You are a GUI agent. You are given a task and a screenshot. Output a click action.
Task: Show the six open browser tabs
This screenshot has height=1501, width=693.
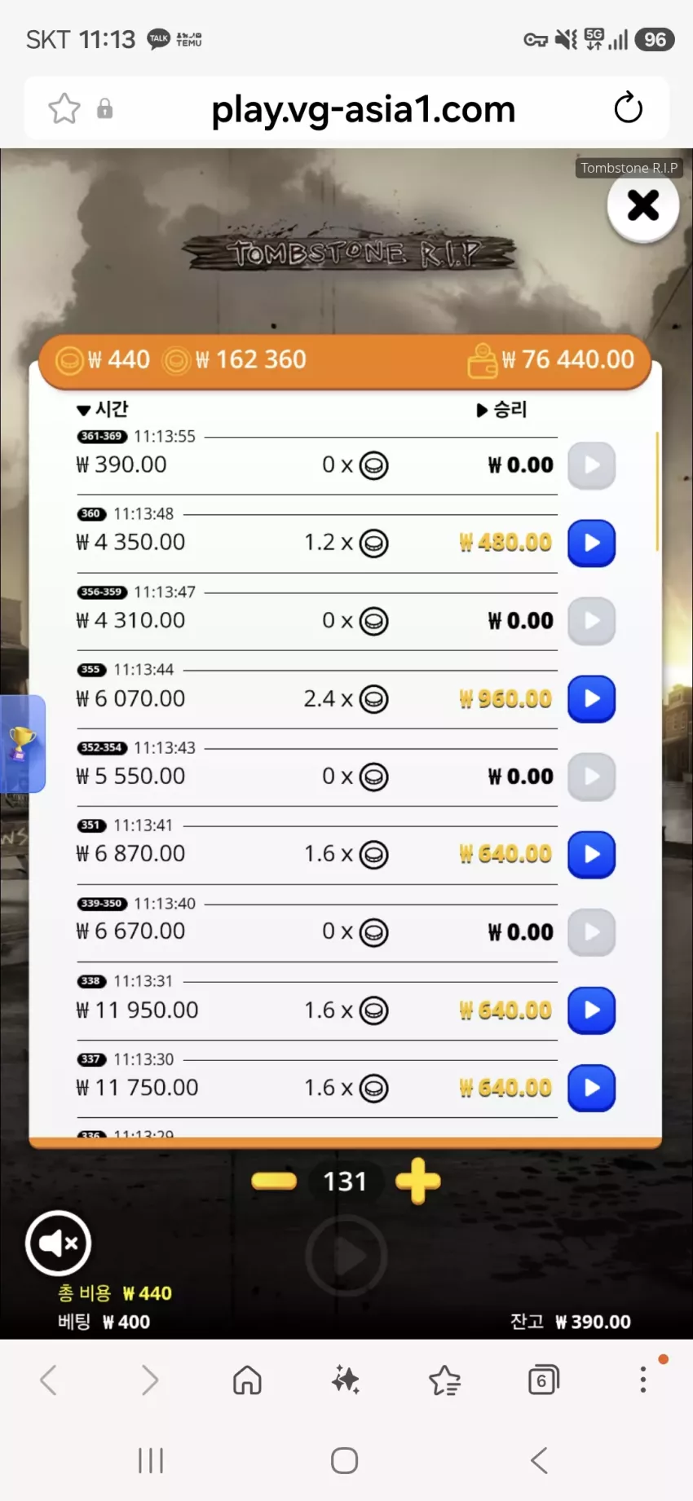(544, 1380)
